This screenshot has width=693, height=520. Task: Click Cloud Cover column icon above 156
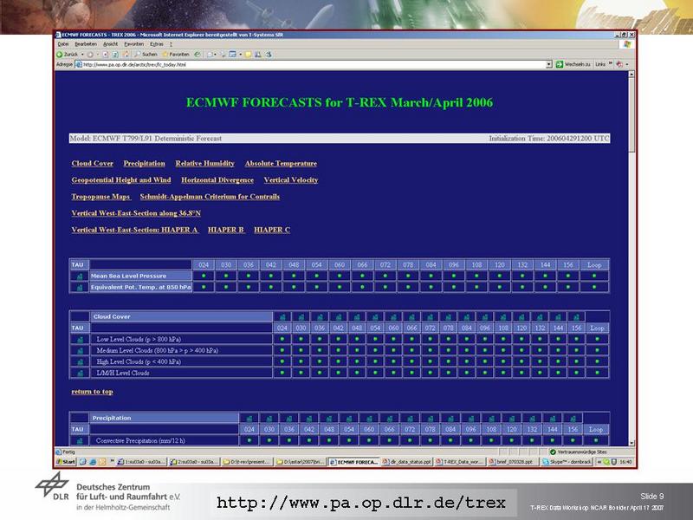pos(576,317)
